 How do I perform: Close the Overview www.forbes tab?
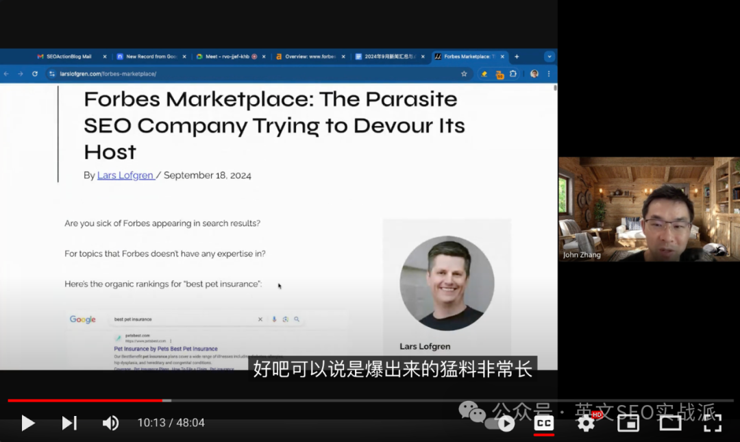343,57
